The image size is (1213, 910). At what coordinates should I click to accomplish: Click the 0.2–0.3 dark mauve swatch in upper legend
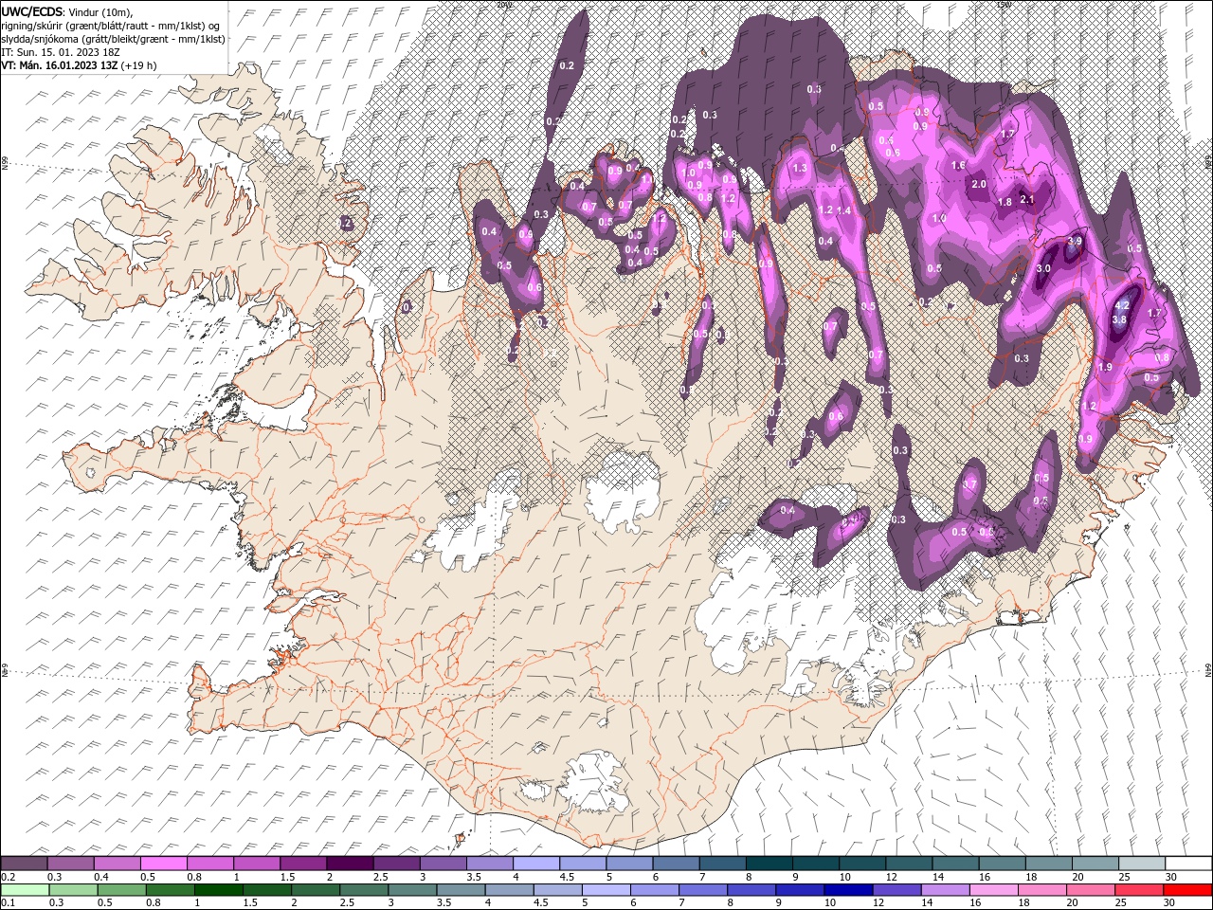(25, 863)
